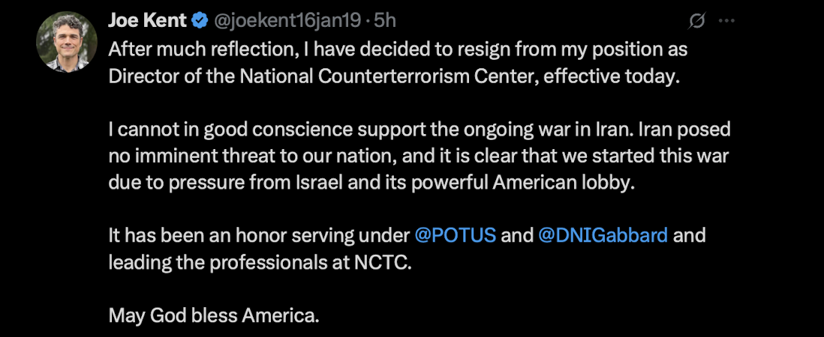Screen dimensions: 824x337
Task: Click "leading the professionals at NCTC" line
Action: (x=260, y=262)
